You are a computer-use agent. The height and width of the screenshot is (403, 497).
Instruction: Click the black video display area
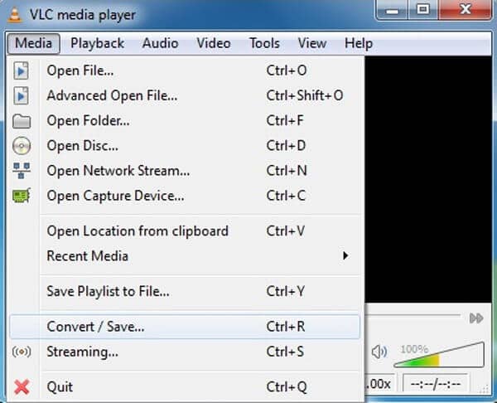click(x=428, y=179)
